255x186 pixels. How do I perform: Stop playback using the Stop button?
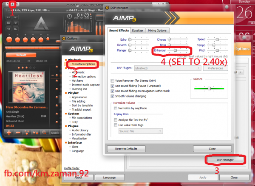click(x=25, y=40)
